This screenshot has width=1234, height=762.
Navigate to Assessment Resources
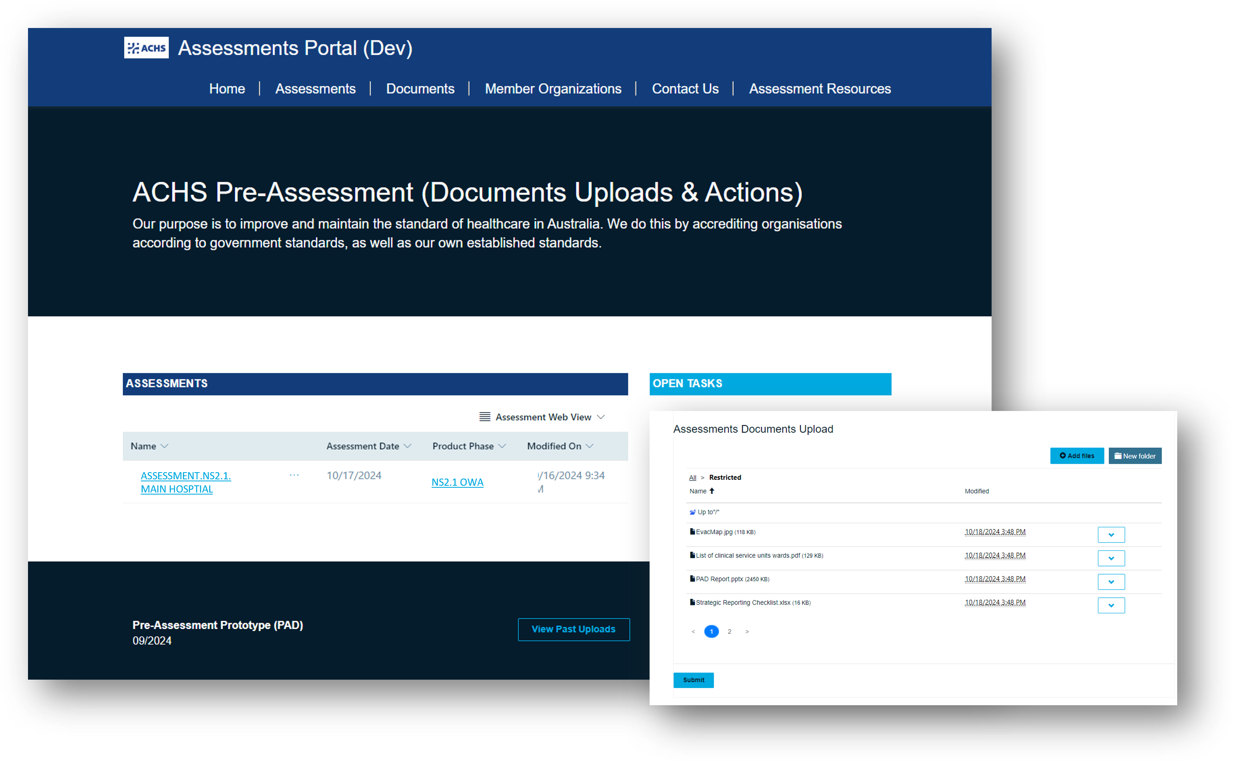820,89
